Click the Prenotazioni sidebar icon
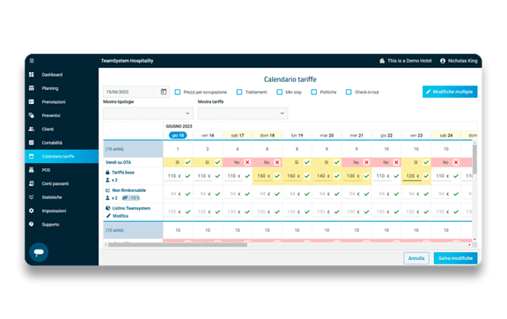The image size is (507, 319). (x=32, y=101)
